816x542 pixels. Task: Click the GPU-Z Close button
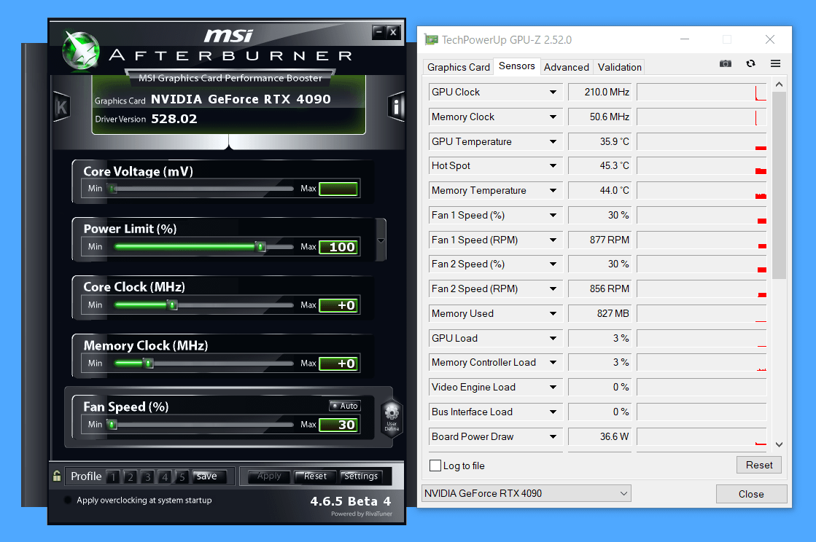tap(752, 494)
